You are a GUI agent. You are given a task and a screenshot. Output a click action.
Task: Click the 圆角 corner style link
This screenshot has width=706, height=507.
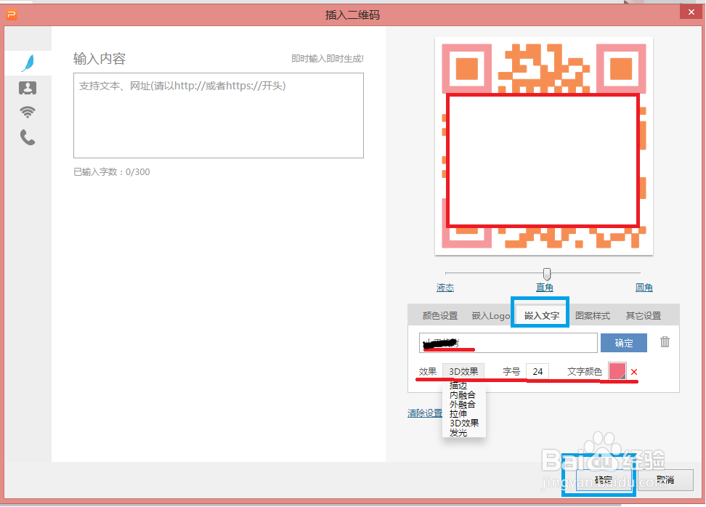(644, 287)
